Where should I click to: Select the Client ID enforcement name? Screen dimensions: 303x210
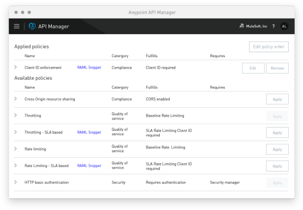43,68
